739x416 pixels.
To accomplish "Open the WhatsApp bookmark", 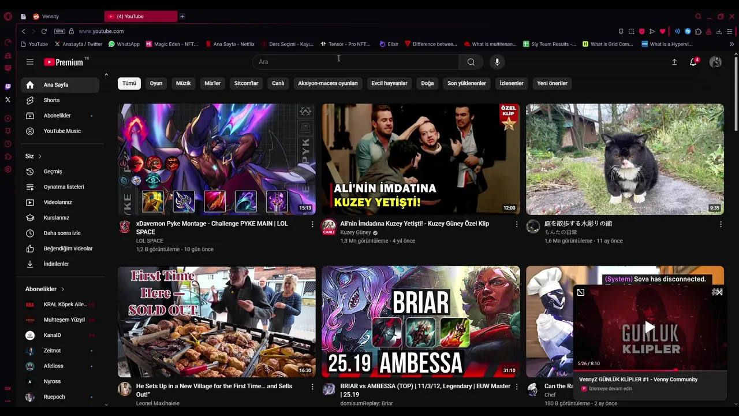I will coord(123,44).
